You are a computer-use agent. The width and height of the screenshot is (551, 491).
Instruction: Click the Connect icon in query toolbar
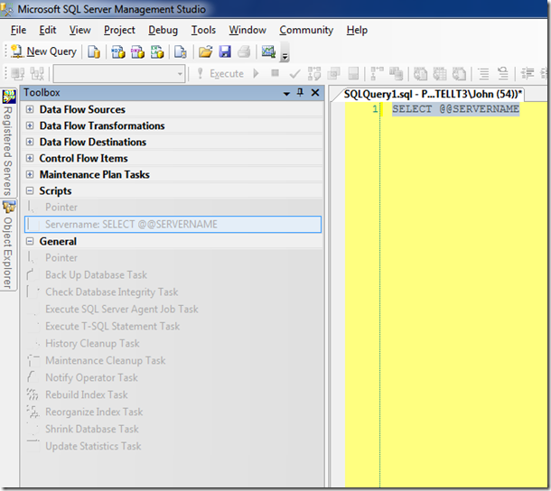(x=17, y=74)
